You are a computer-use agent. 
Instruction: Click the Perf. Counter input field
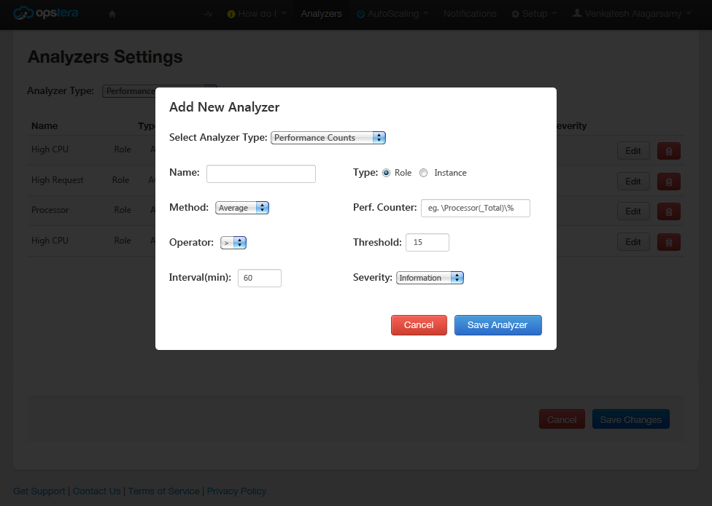[x=476, y=208]
